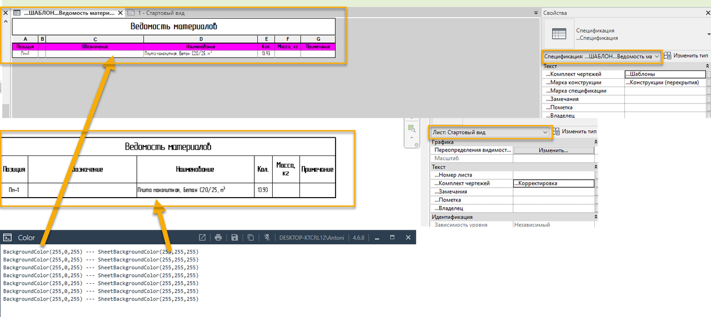The image size is (711, 317).
Task: Click Переопределения видимости property label
Action: pyautogui.click(x=473, y=150)
